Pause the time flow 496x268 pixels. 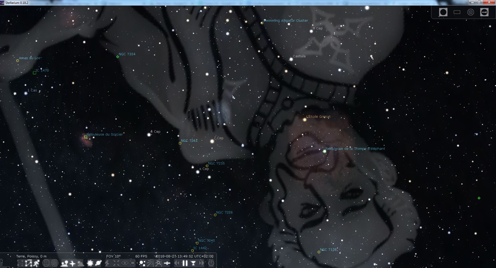185,263
